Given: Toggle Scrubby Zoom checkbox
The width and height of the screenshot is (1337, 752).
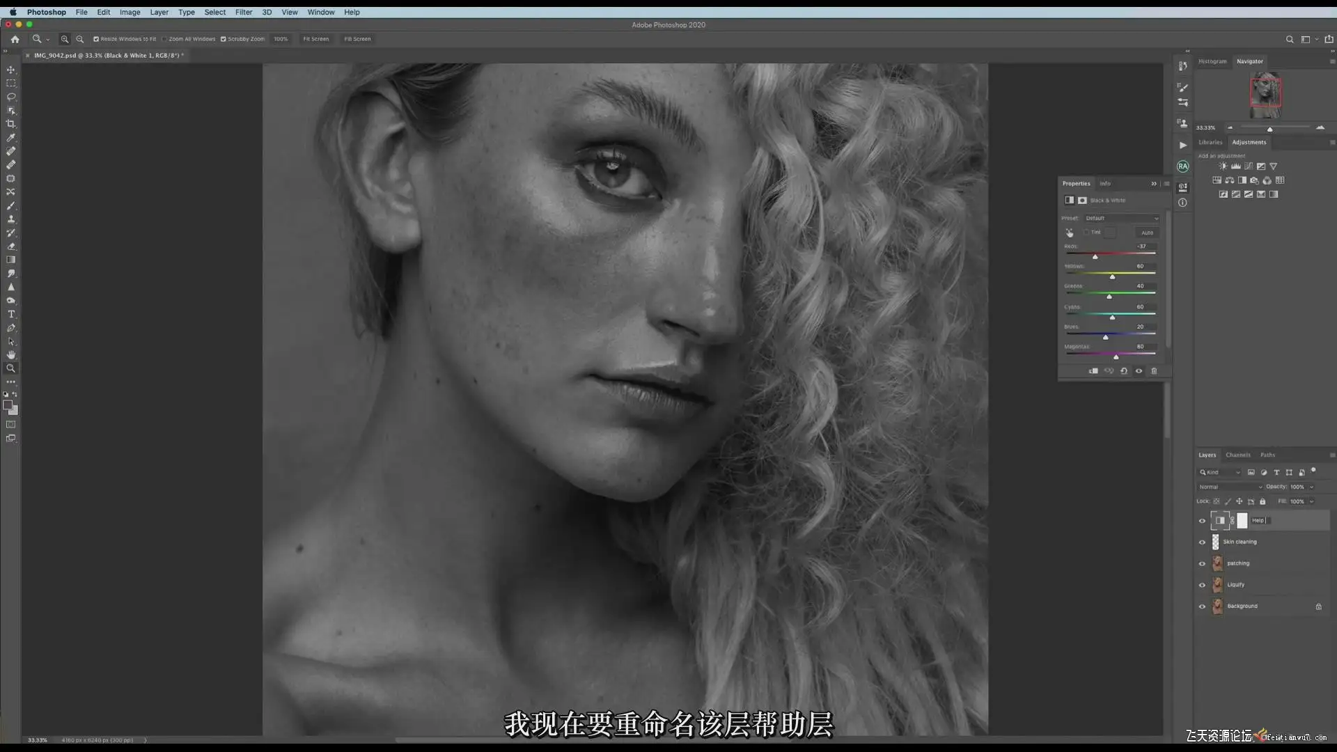Looking at the screenshot, I should [224, 39].
